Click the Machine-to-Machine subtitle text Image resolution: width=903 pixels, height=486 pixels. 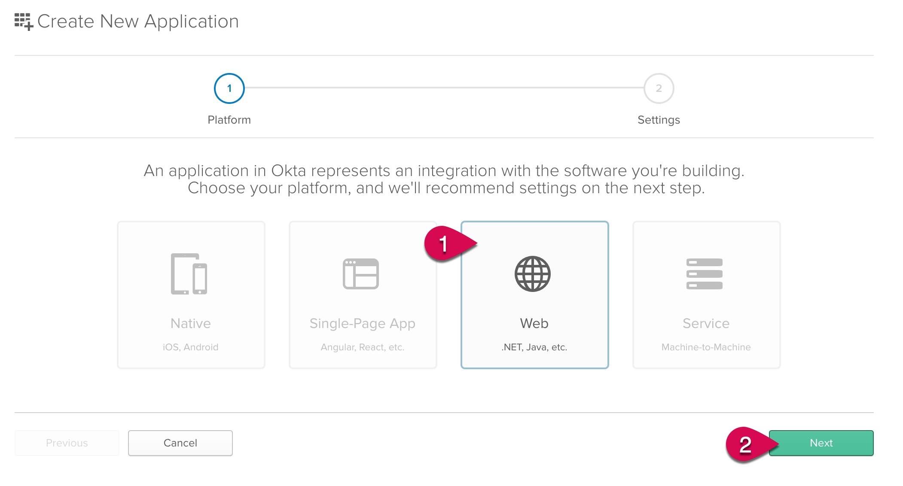tap(706, 347)
